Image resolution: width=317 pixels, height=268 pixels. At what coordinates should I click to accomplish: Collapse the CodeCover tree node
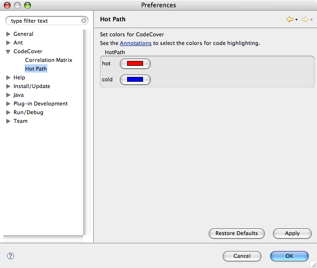tap(8, 52)
